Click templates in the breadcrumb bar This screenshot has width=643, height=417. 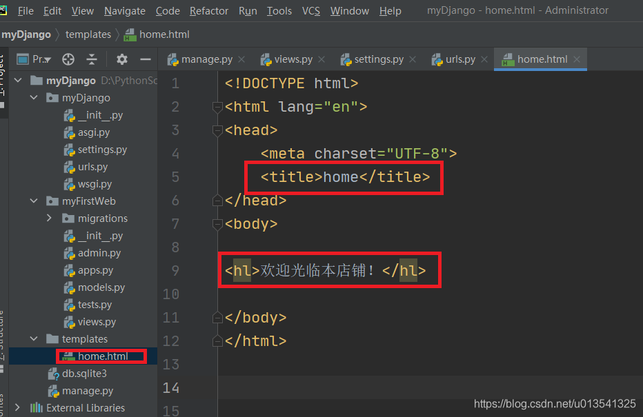tap(88, 34)
